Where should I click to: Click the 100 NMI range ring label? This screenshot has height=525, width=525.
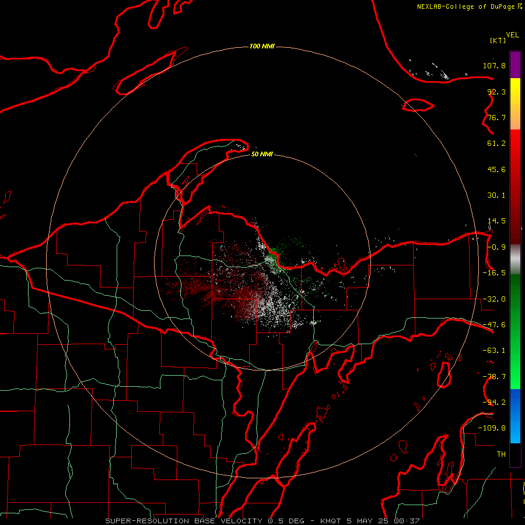point(262,46)
